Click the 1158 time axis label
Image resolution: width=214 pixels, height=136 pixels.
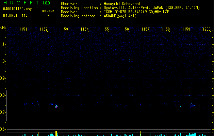(166, 29)
